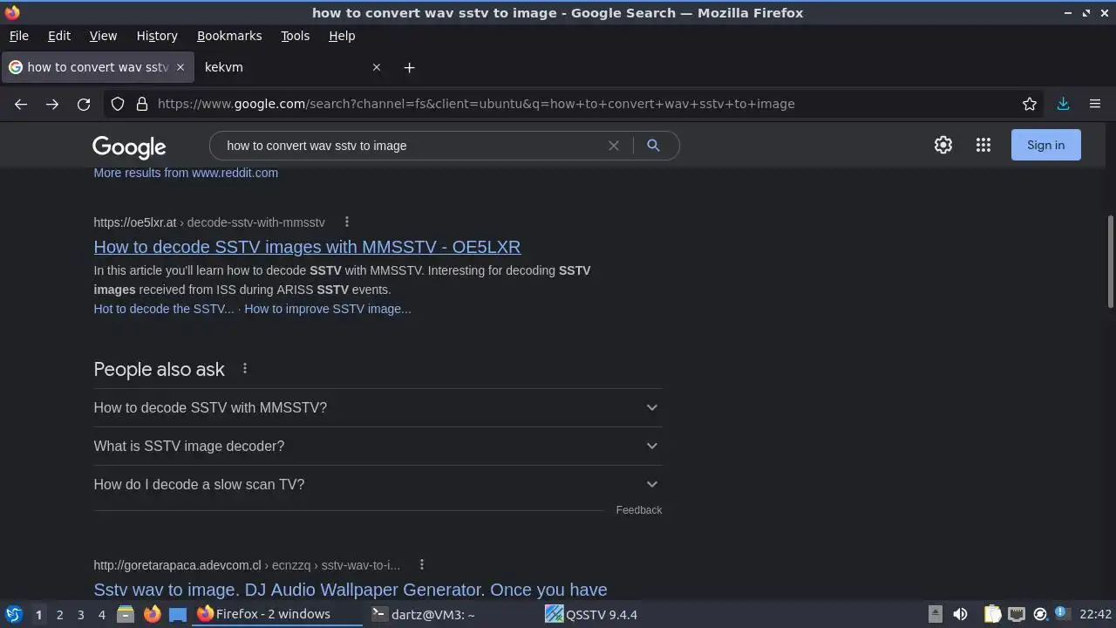Click show desktop icon in taskbar
Viewport: 1116px width, 628px height.
point(178,614)
